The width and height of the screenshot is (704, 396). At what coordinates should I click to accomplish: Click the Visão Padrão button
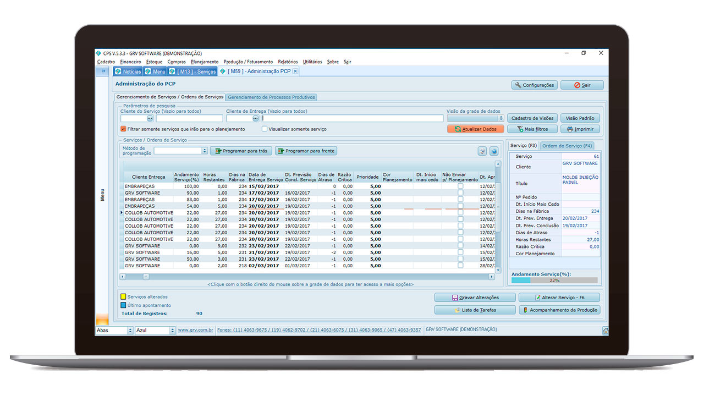[x=580, y=118]
